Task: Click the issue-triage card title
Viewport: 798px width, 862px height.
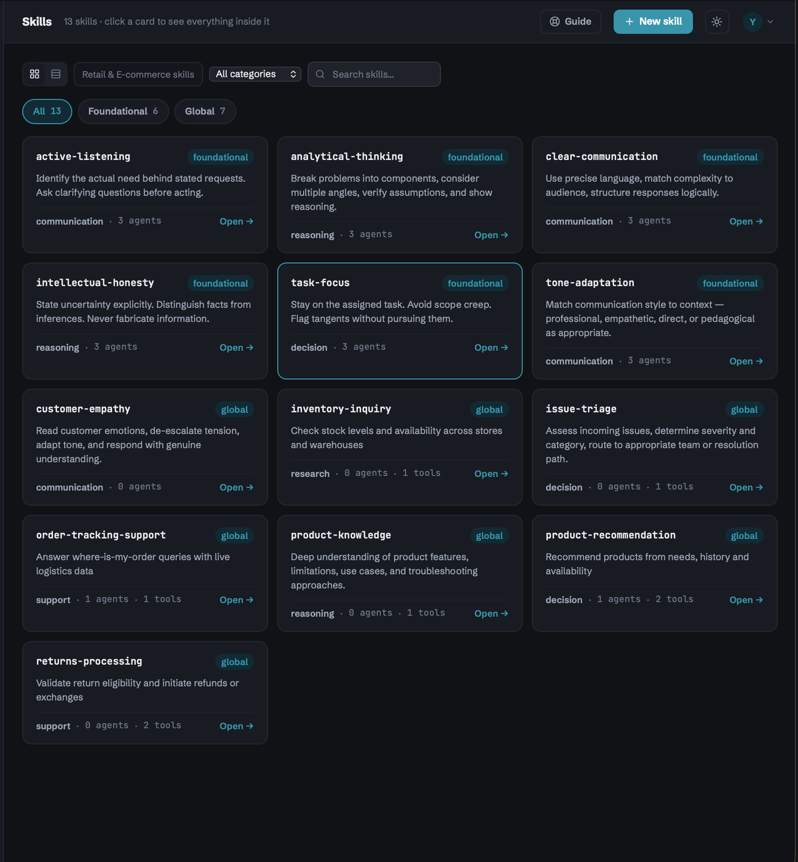Action: (581, 409)
